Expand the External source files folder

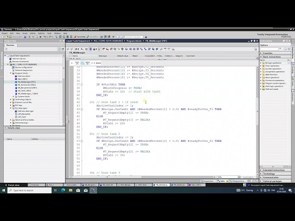click(x=11, y=102)
